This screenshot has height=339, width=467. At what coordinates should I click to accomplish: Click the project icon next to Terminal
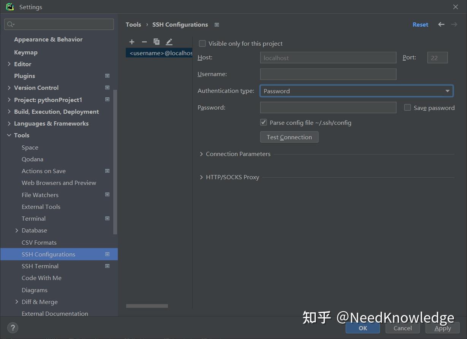tap(107, 218)
